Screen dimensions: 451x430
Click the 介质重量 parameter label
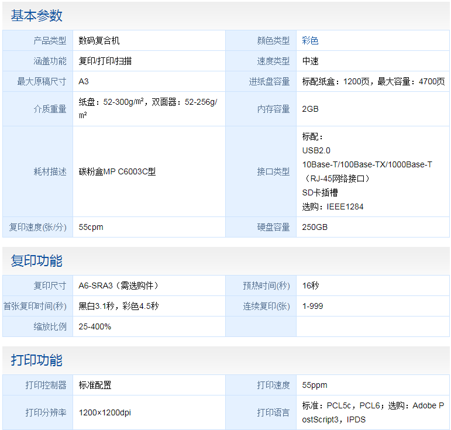coord(50,109)
